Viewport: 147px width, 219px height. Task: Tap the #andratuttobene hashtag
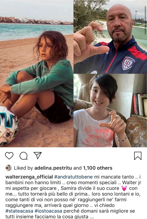coord(73,177)
